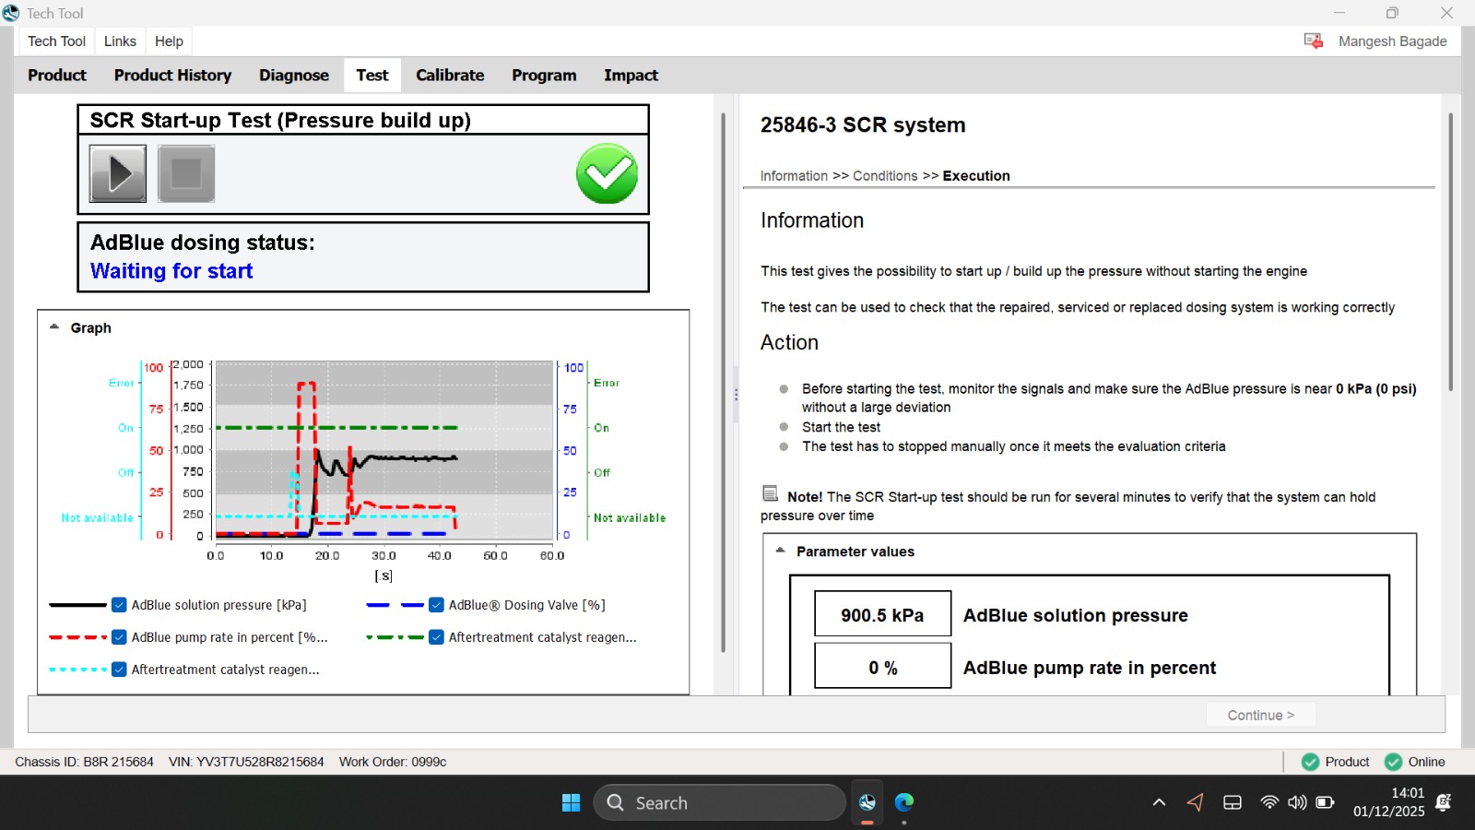
Task: Click the location arrow tray icon
Action: tap(1195, 802)
